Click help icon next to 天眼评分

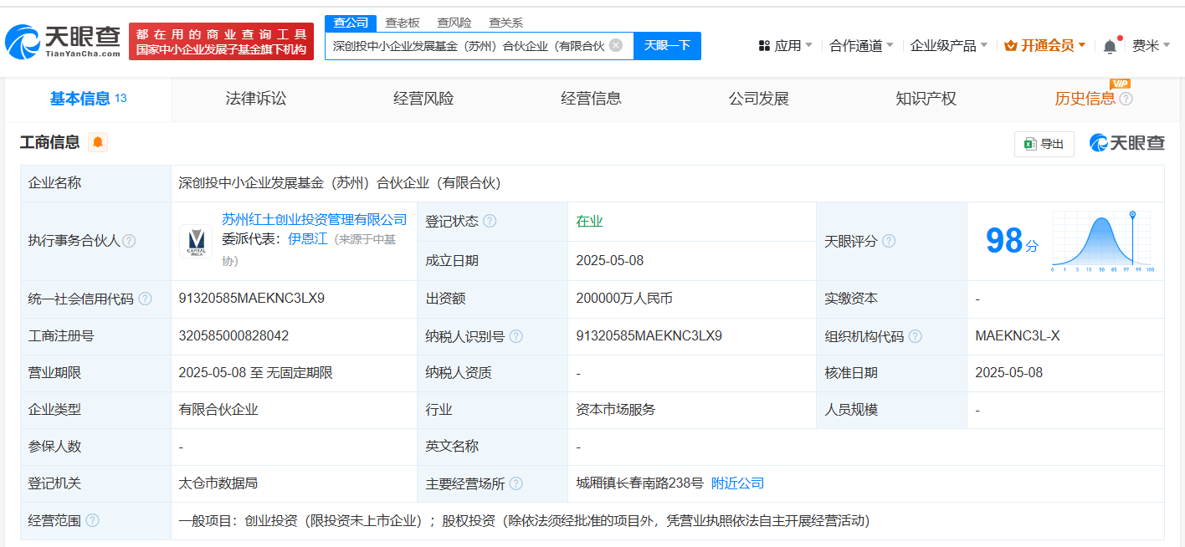(x=889, y=241)
